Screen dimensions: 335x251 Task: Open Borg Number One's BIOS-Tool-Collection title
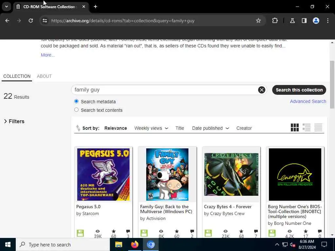(x=295, y=211)
